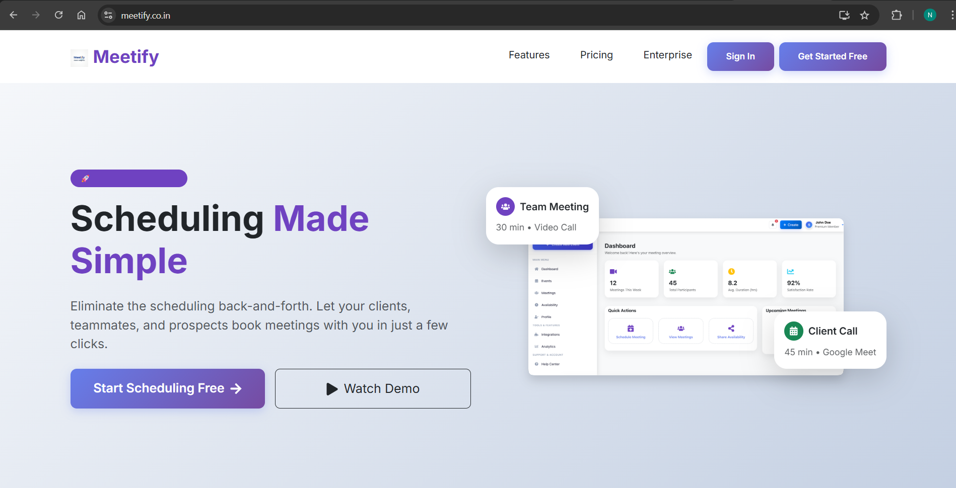
Task: Click the notification bell in the dashboard preview
Action: click(773, 225)
